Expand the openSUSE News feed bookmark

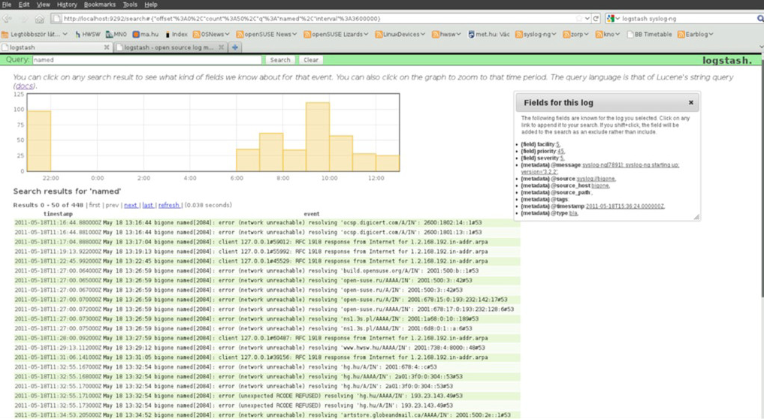(267, 34)
